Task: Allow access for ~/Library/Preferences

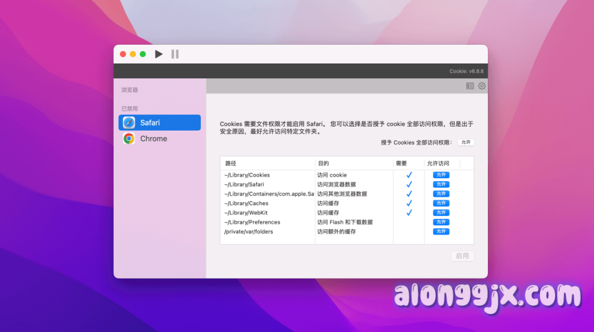Action: [441, 222]
